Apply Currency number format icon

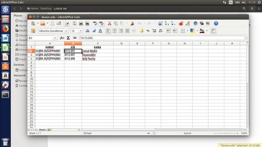pos(142,31)
